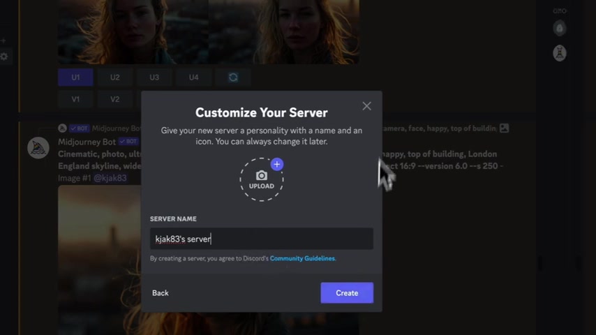Click the plus badge on upload circle

pyautogui.click(x=277, y=164)
